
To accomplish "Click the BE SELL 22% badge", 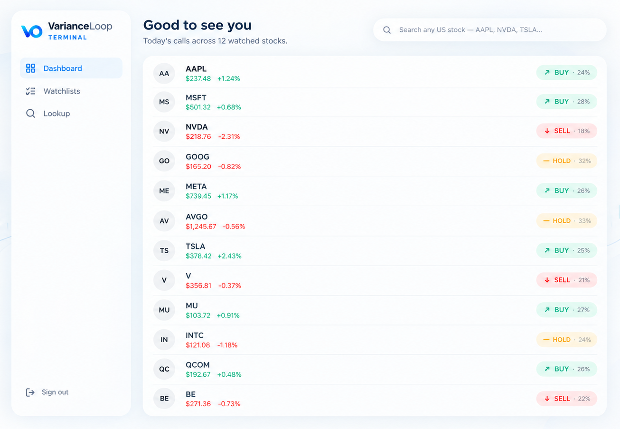I will (x=567, y=399).
